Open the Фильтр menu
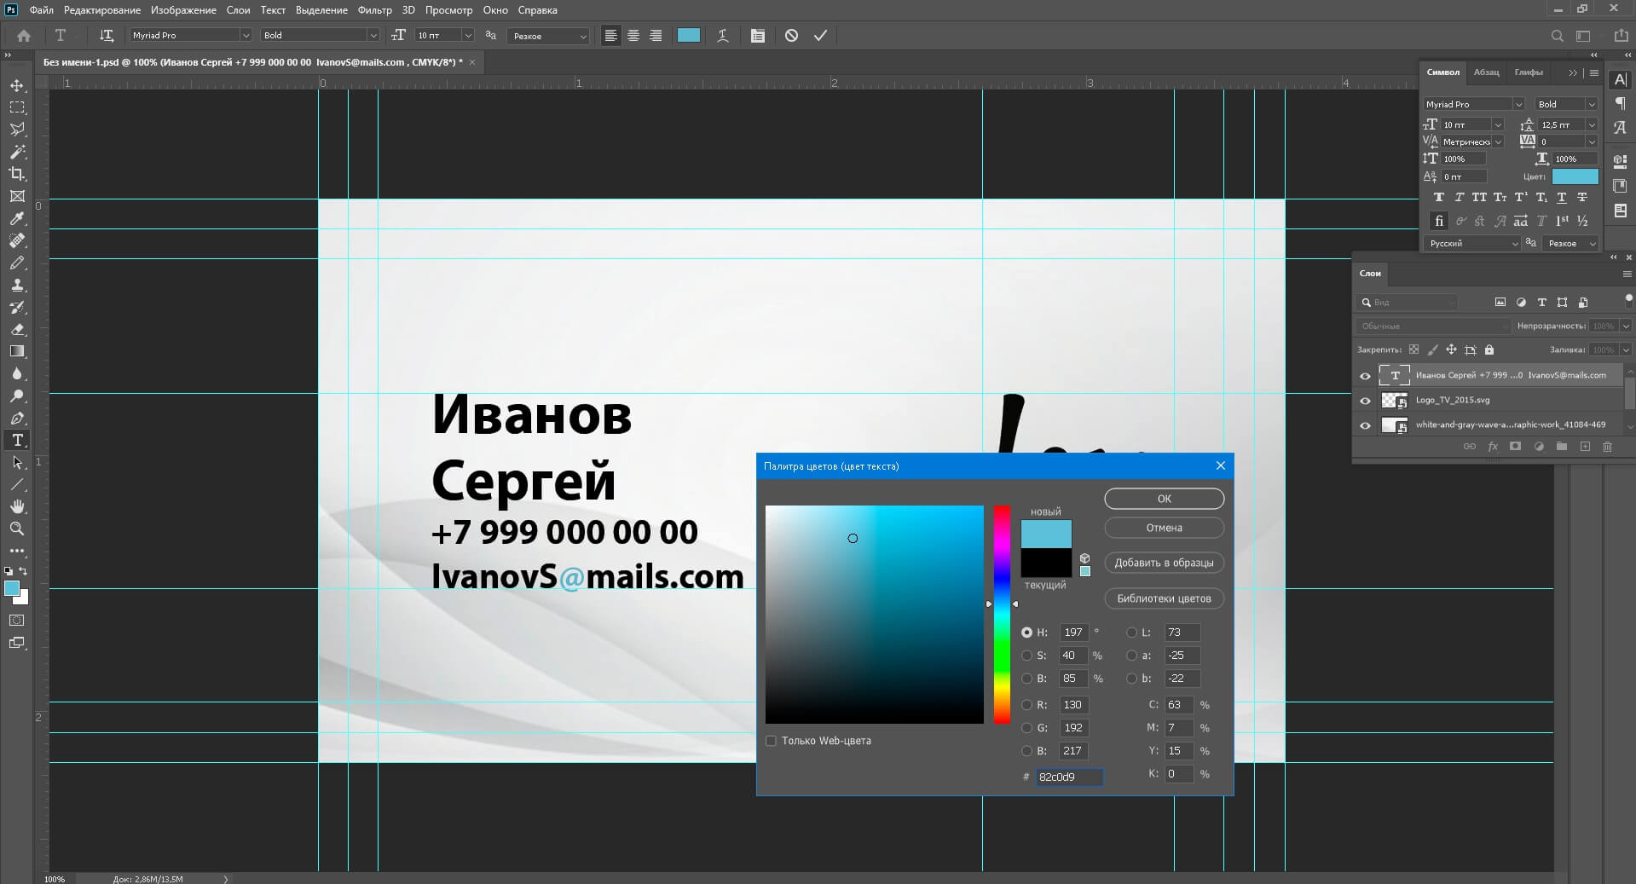 (x=374, y=10)
